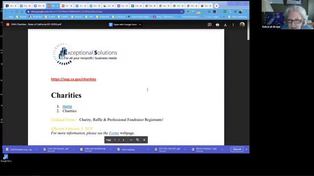Switch to the green Sheets browser tab
Image resolution: width=314 pixels, height=176 pixels.
pos(136,6)
